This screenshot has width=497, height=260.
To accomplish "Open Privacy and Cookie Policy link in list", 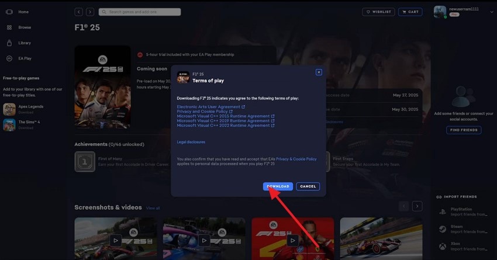I will [205, 112].
